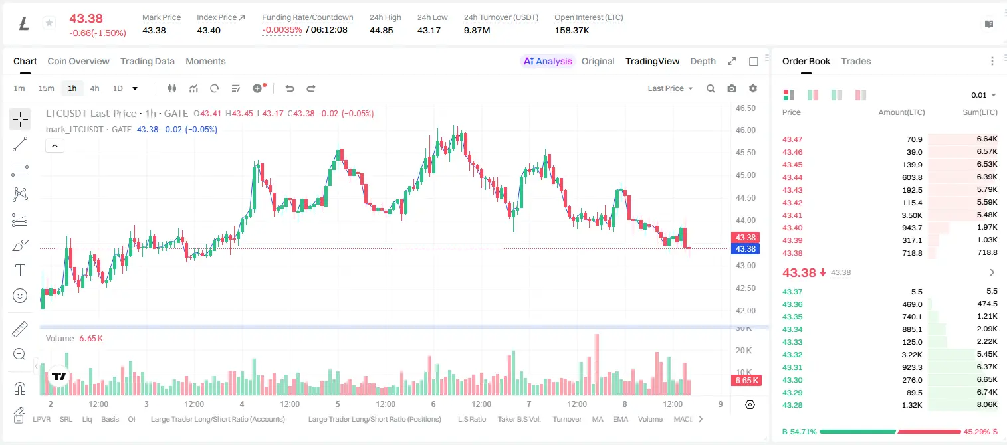This screenshot has width=1007, height=445.
Task: Undo the last chart action
Action: click(289, 88)
